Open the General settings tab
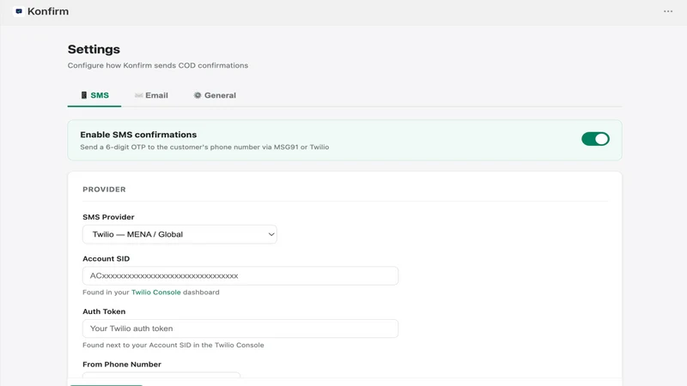The width and height of the screenshot is (687, 386). point(215,95)
